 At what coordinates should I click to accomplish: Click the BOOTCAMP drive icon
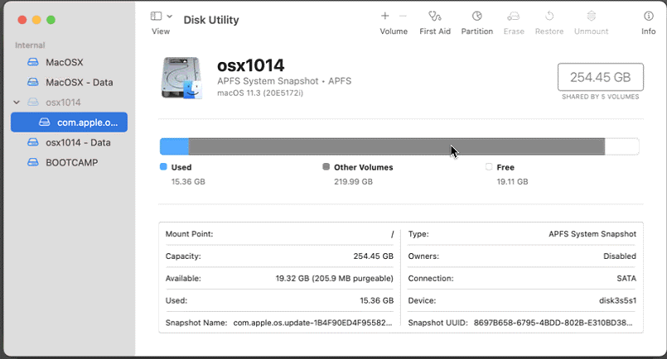33,162
